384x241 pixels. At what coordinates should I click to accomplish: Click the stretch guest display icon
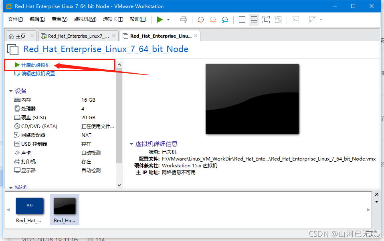(313, 20)
